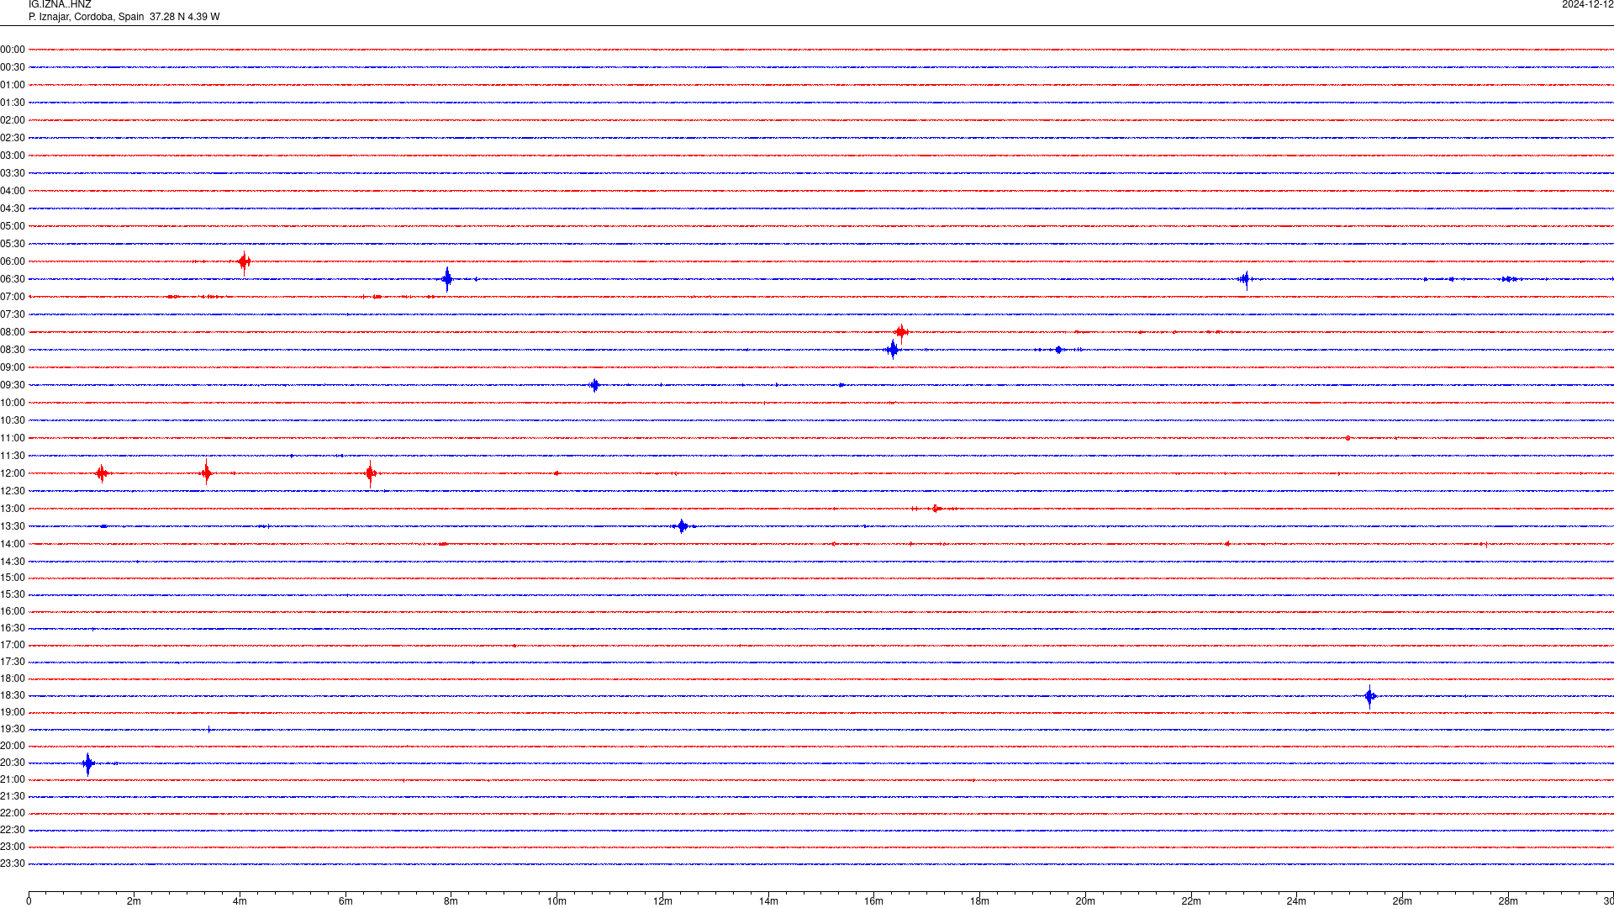Click the small red dot on the 11:00 trace

click(x=1348, y=438)
